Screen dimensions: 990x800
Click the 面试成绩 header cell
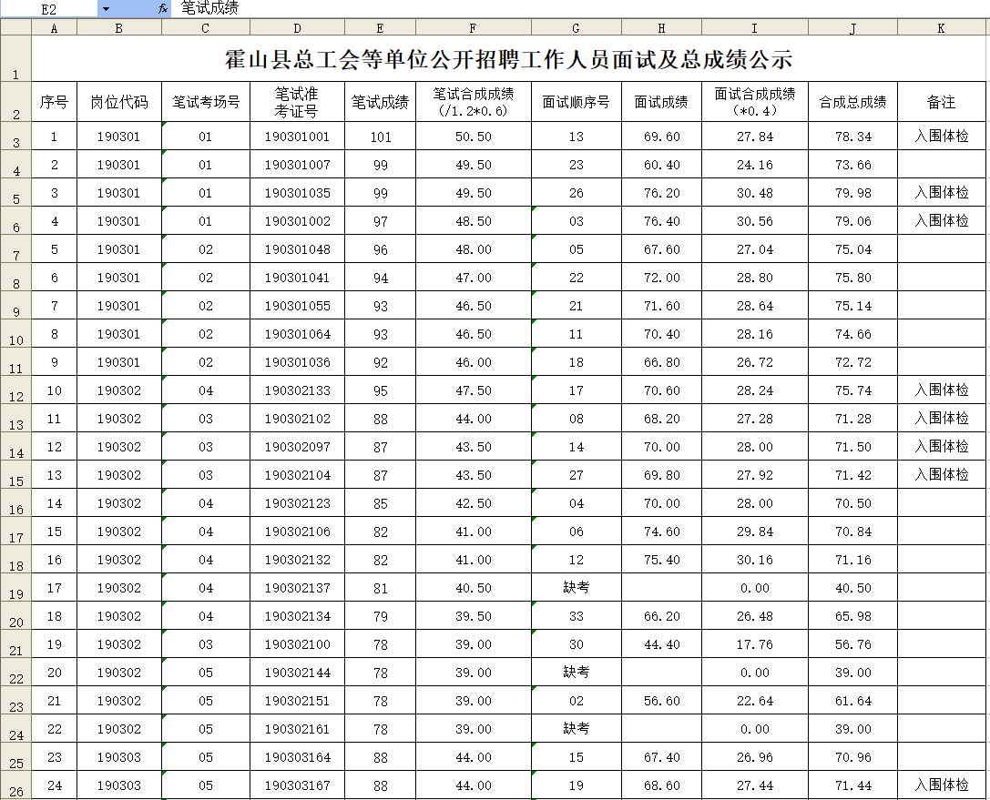[662, 102]
